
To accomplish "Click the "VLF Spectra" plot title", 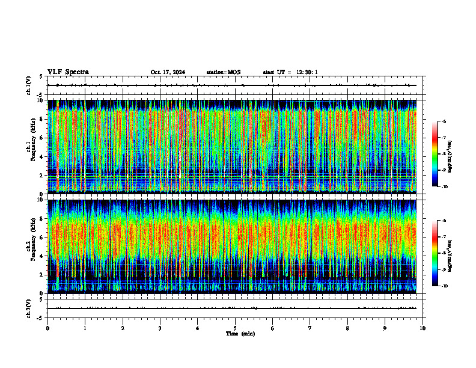I will click(68, 72).
